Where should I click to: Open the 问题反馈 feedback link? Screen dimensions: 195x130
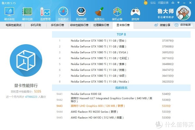(x=163, y=3)
